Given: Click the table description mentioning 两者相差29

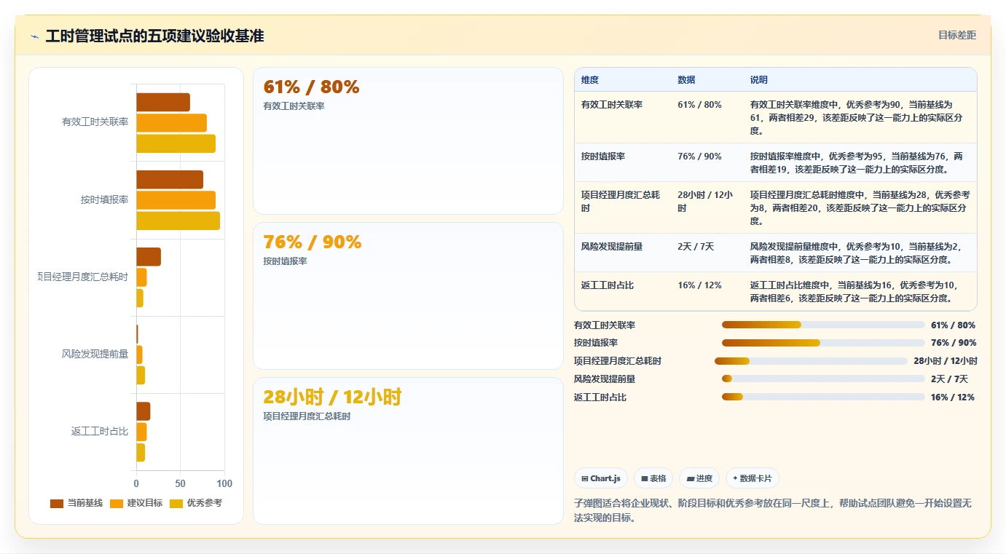Looking at the screenshot, I should point(861,117).
